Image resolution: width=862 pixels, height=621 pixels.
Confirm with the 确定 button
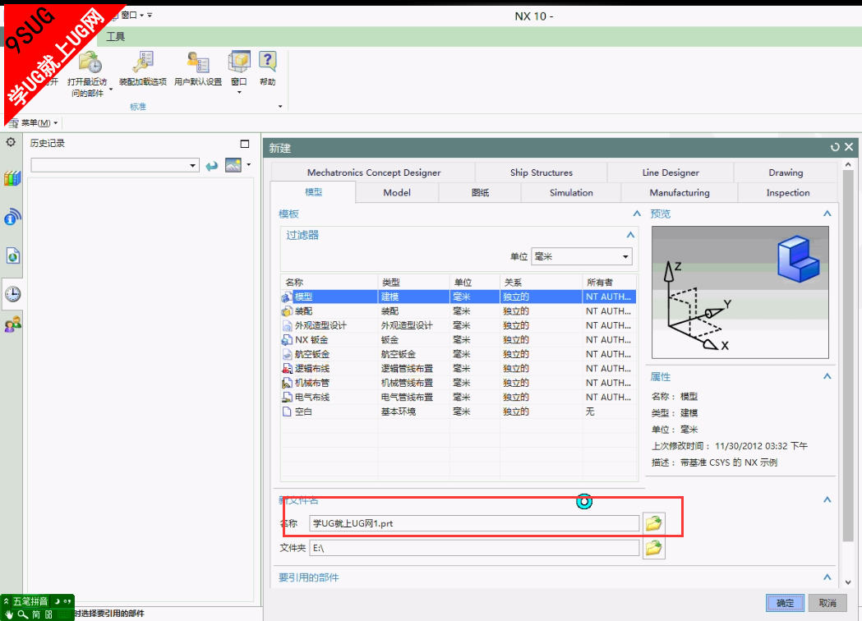[785, 603]
